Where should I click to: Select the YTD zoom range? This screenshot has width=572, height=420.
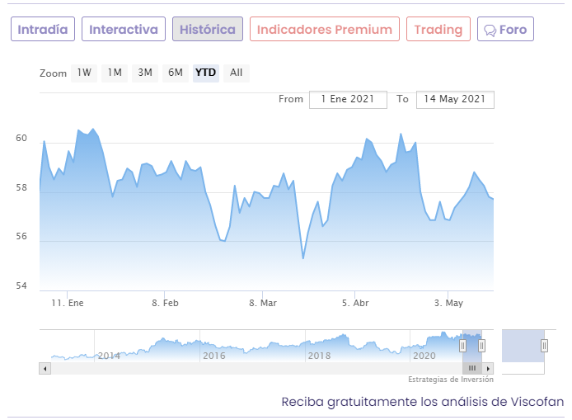point(205,73)
